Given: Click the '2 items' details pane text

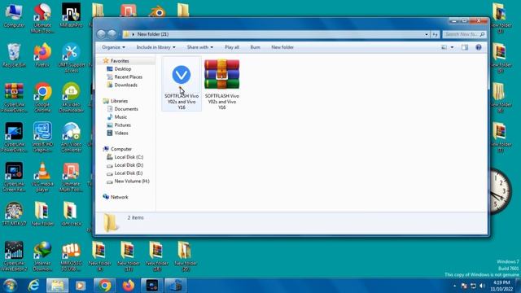Looking at the screenshot, I should [136, 217].
